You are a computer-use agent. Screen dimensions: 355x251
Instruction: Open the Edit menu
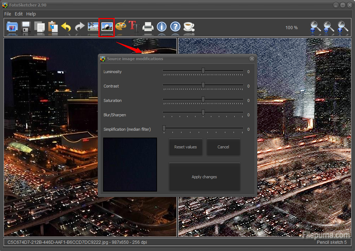(x=19, y=14)
